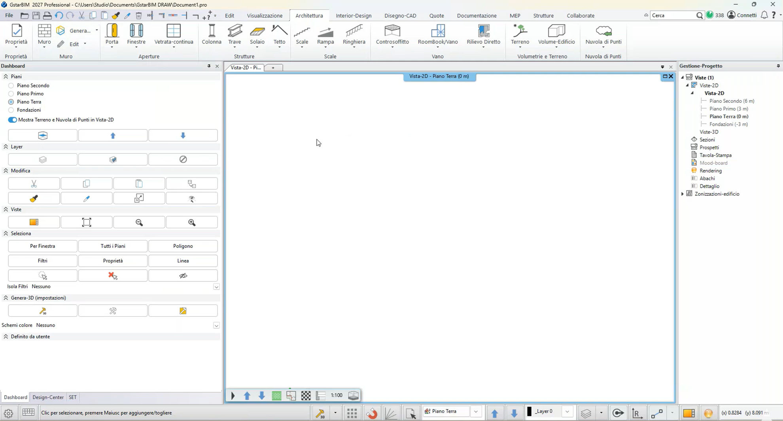This screenshot has height=421, width=783.
Task: Select Piano Primo (3 m) in project tree
Action: [x=728, y=109]
